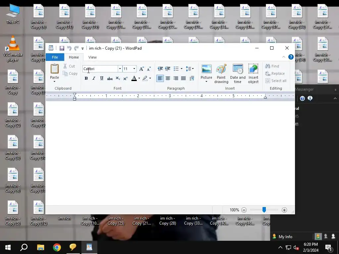Click zoom out minus button
339x254 pixels.
[x=244, y=210]
